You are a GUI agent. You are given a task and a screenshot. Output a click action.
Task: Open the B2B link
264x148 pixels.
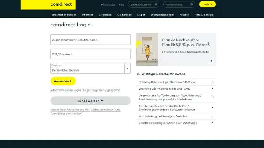point(121,5)
